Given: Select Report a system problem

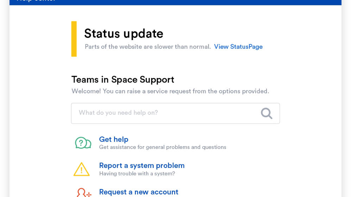Looking at the screenshot, I should pos(142,165).
